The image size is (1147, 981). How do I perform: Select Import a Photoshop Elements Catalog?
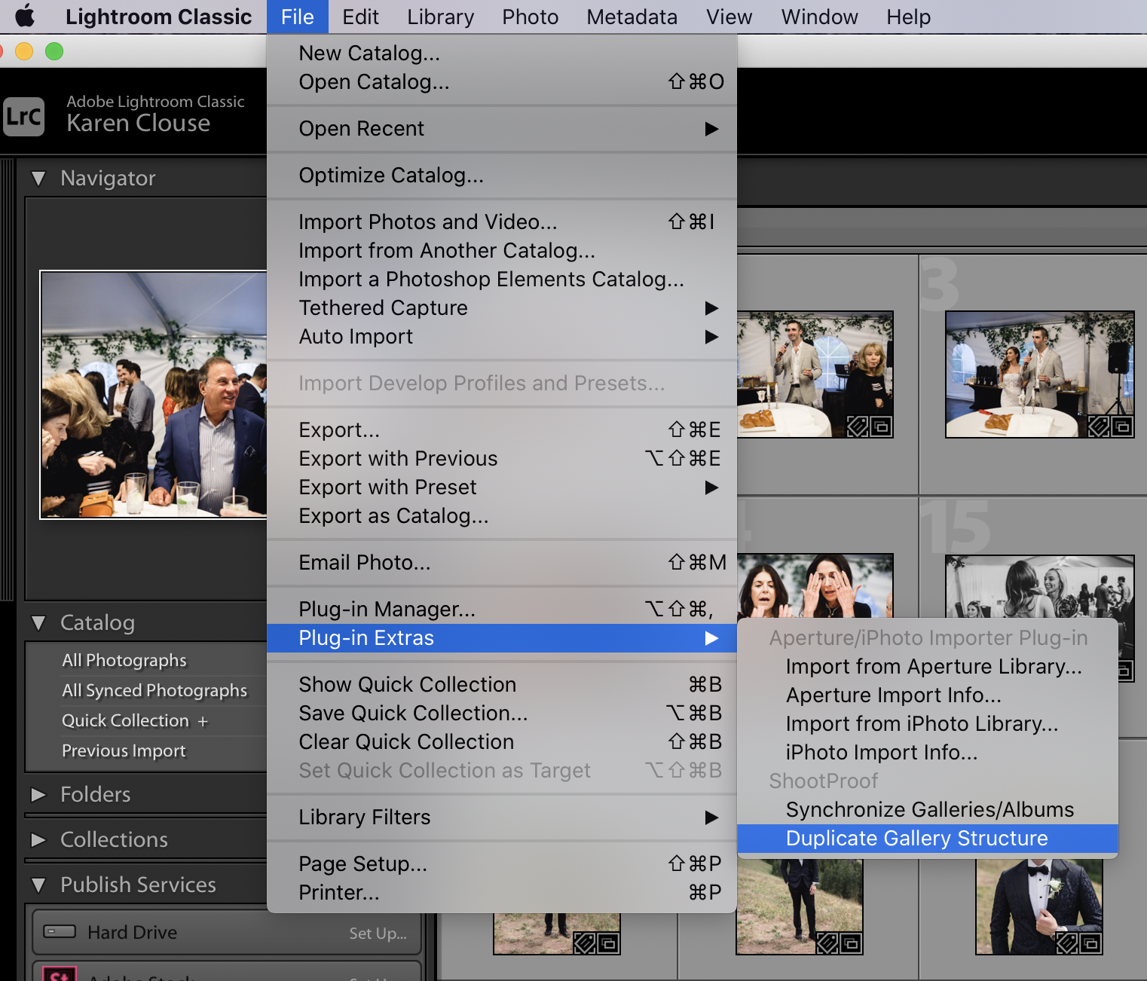[x=502, y=280]
